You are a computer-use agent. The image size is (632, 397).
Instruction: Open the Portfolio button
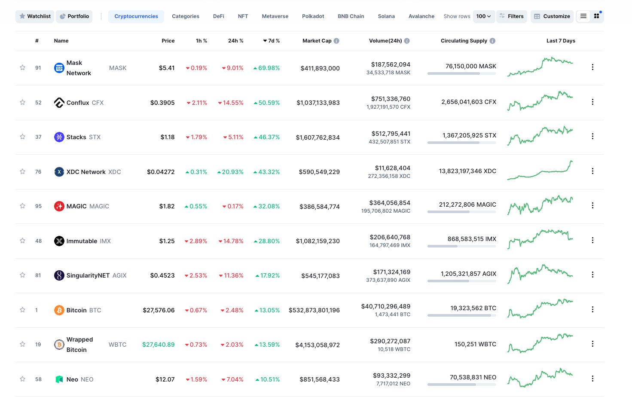tap(74, 16)
